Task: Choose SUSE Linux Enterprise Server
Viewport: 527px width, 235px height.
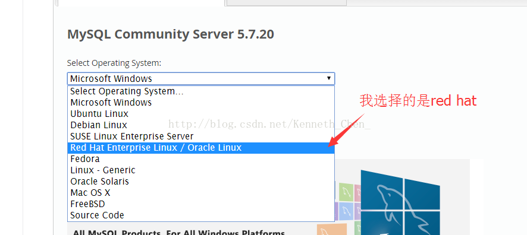Action: [201, 136]
